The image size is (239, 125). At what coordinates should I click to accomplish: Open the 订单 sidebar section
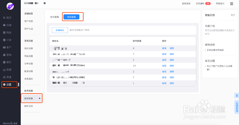[7, 40]
